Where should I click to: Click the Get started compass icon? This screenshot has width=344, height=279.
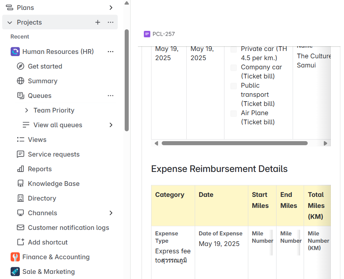[21, 66]
